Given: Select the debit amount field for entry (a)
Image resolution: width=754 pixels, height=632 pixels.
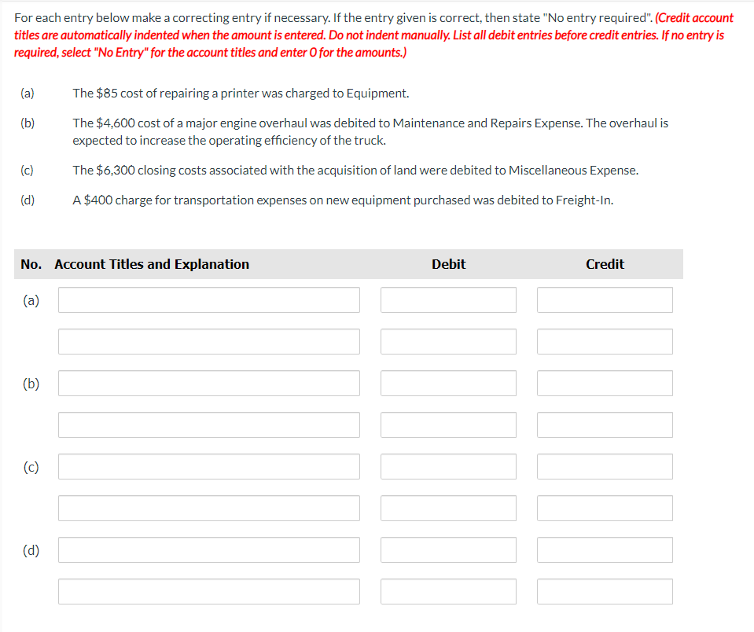Looking at the screenshot, I should [447, 299].
